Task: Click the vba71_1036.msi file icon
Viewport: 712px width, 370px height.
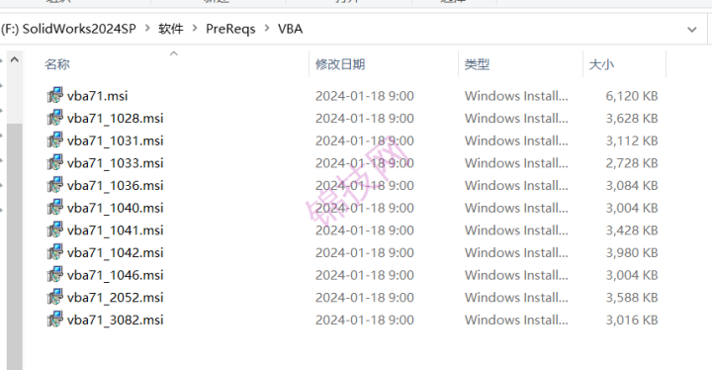Action: pos(55,185)
